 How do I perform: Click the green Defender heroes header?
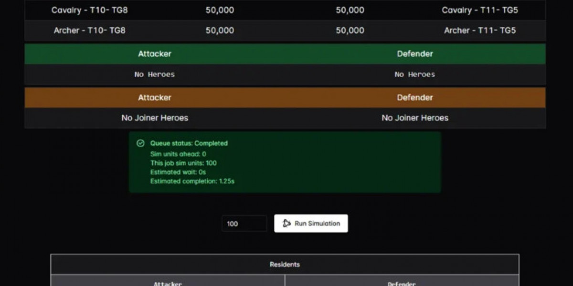point(415,54)
